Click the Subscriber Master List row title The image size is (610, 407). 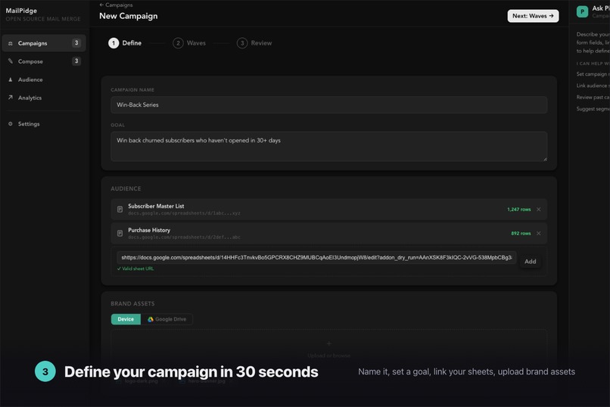pos(156,206)
